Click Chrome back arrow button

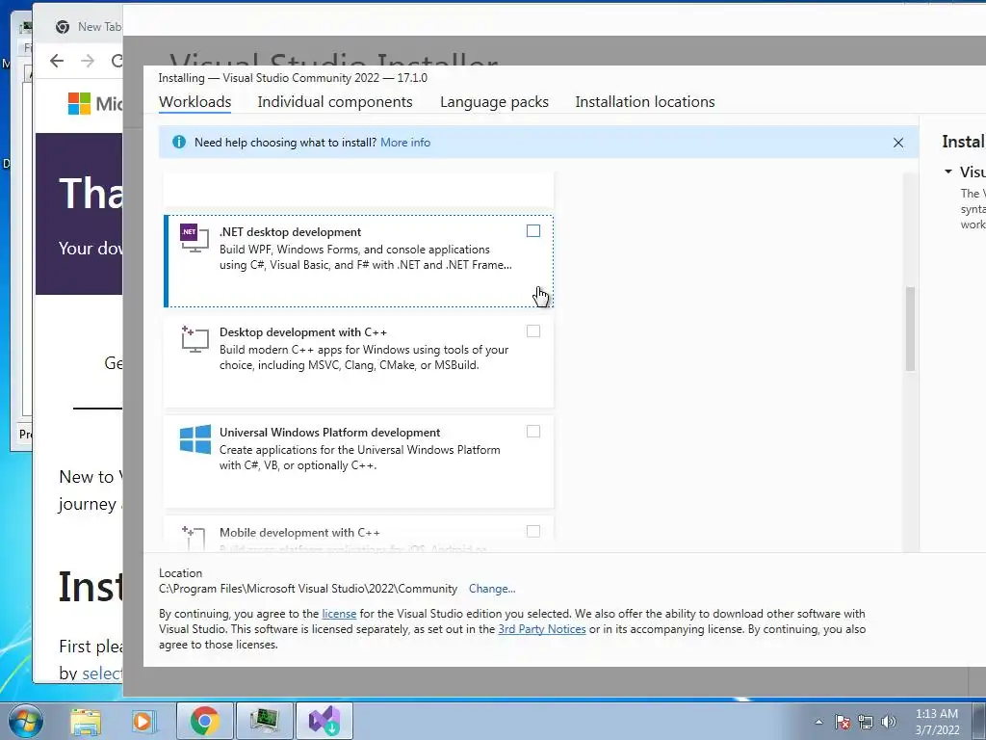(x=57, y=61)
